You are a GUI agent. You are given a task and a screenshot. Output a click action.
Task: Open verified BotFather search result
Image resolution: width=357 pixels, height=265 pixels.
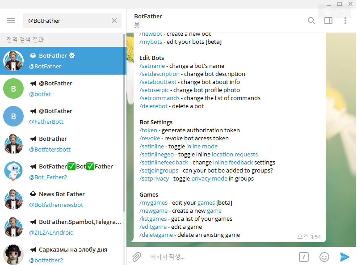[x=63, y=61]
